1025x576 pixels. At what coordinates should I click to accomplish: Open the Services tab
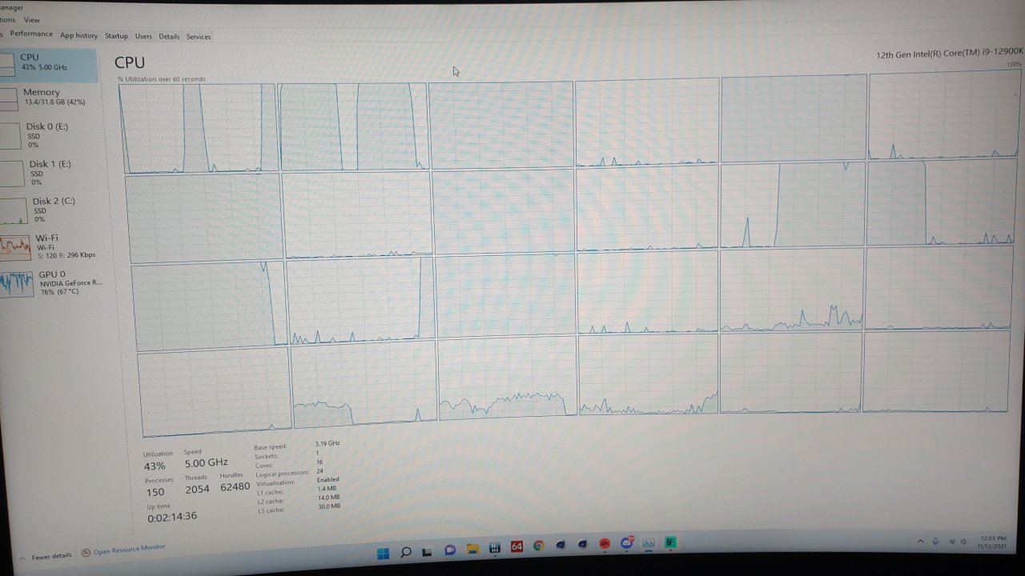coord(199,37)
